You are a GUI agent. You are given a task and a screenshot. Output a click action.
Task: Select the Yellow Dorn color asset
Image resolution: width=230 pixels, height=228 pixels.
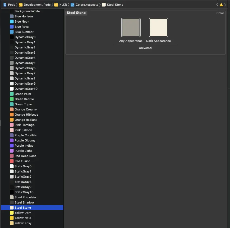tap(32, 213)
